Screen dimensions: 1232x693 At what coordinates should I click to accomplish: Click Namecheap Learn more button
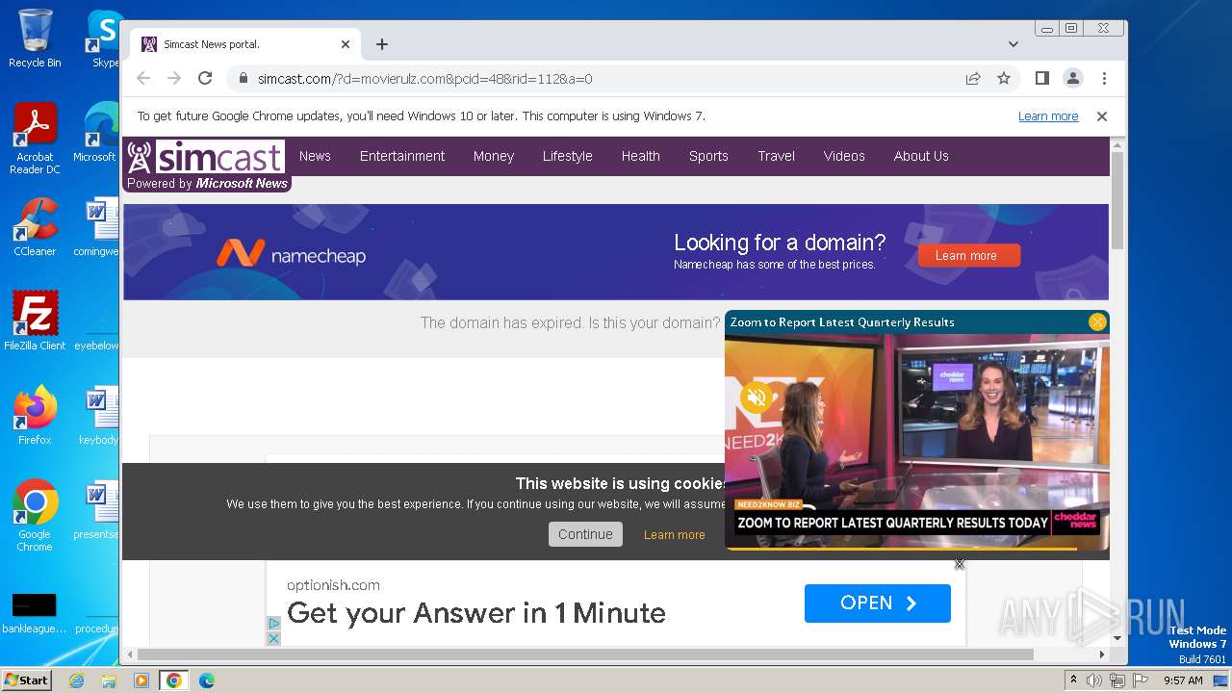point(968,255)
